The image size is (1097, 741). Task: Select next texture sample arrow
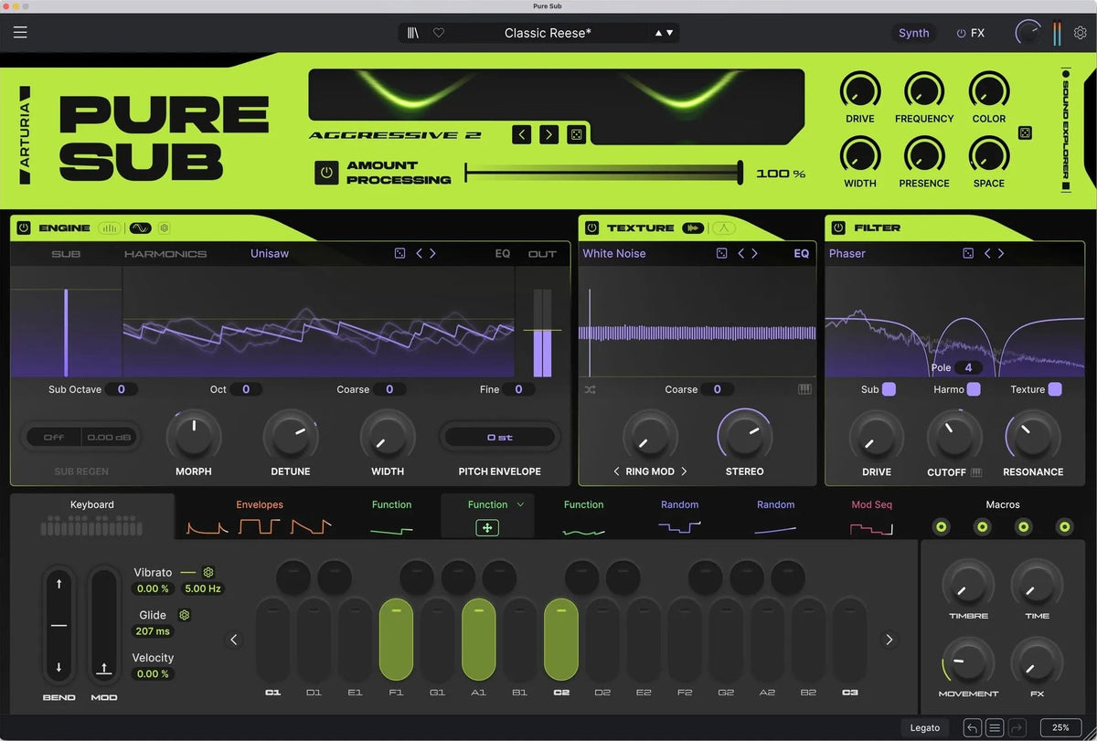754,253
